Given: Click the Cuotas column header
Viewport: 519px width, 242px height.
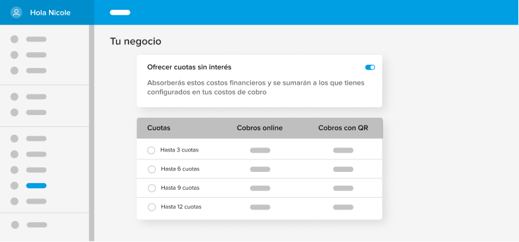Looking at the screenshot, I should [x=159, y=128].
